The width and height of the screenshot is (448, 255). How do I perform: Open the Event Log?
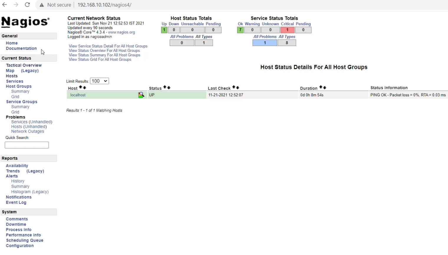pyautogui.click(x=16, y=203)
